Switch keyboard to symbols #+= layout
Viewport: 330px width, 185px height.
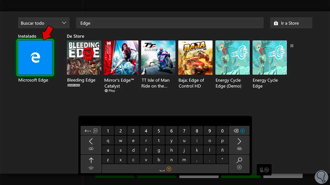[x=91, y=131]
